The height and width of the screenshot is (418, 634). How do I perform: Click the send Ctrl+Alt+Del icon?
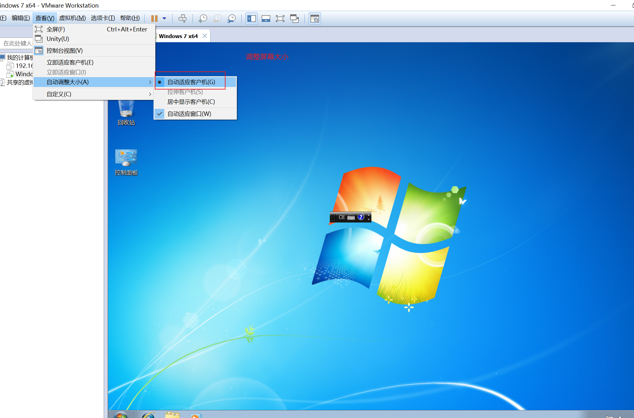(x=182, y=18)
